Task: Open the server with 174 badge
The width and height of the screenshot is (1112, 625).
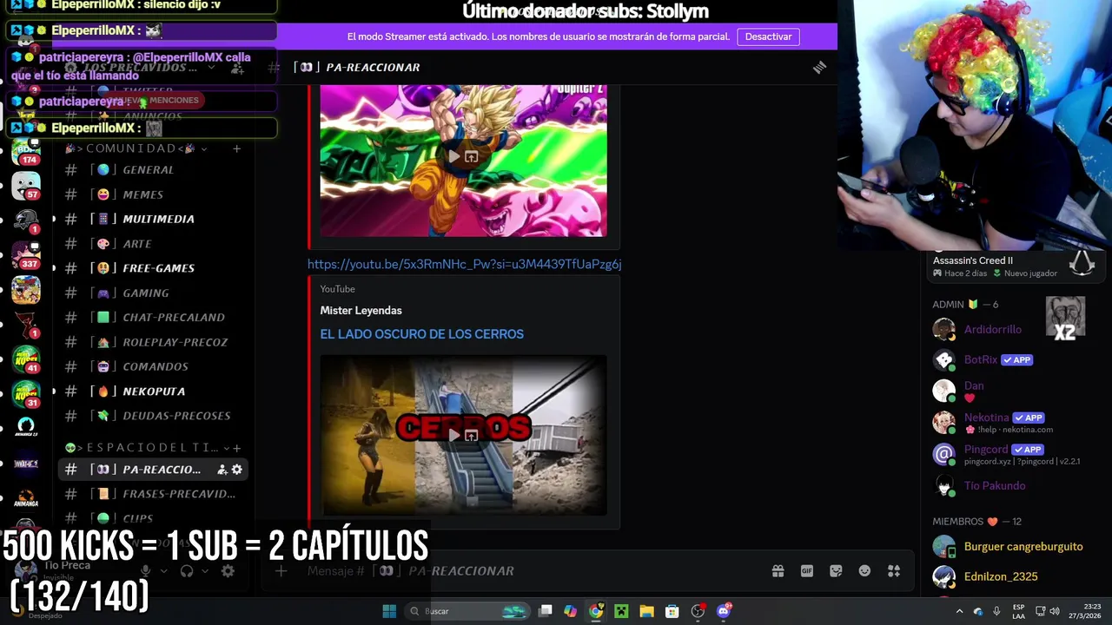Action: (26, 150)
